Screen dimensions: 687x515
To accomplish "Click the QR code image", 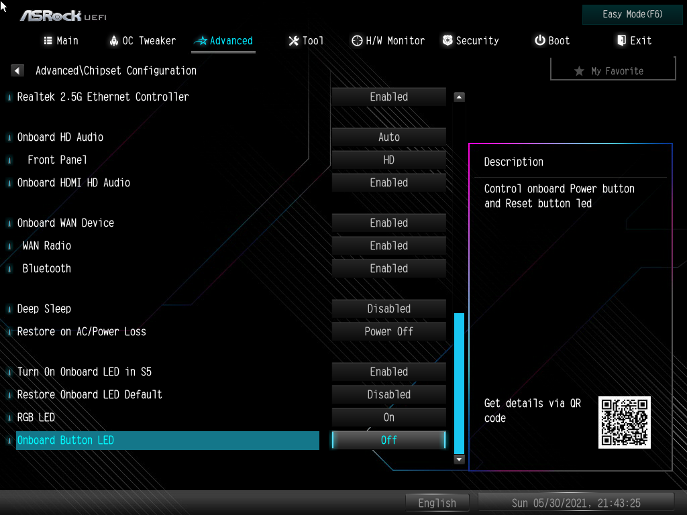I will click(x=625, y=422).
